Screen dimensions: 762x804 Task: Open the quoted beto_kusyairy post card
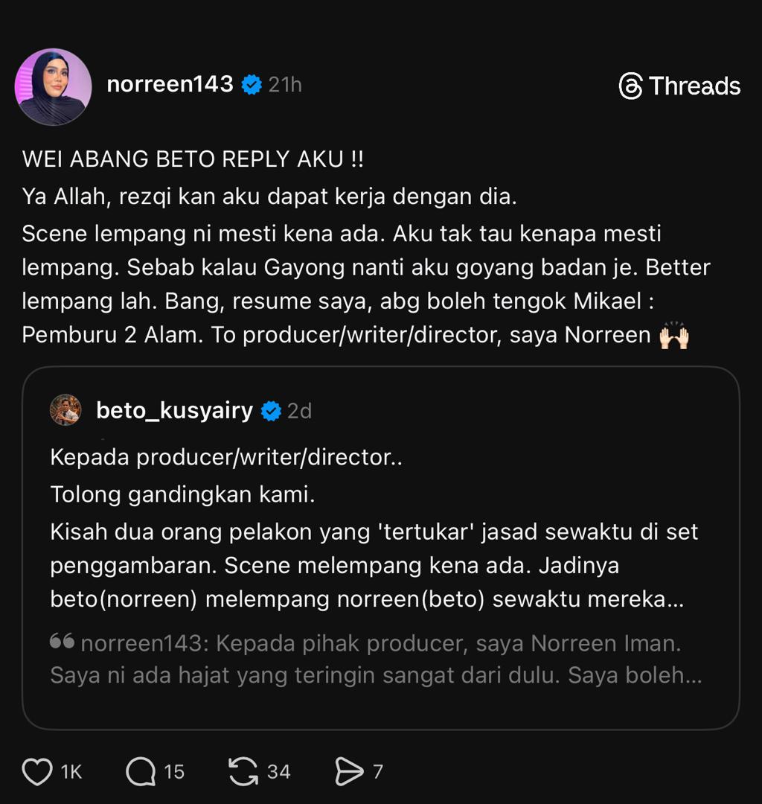click(x=380, y=521)
